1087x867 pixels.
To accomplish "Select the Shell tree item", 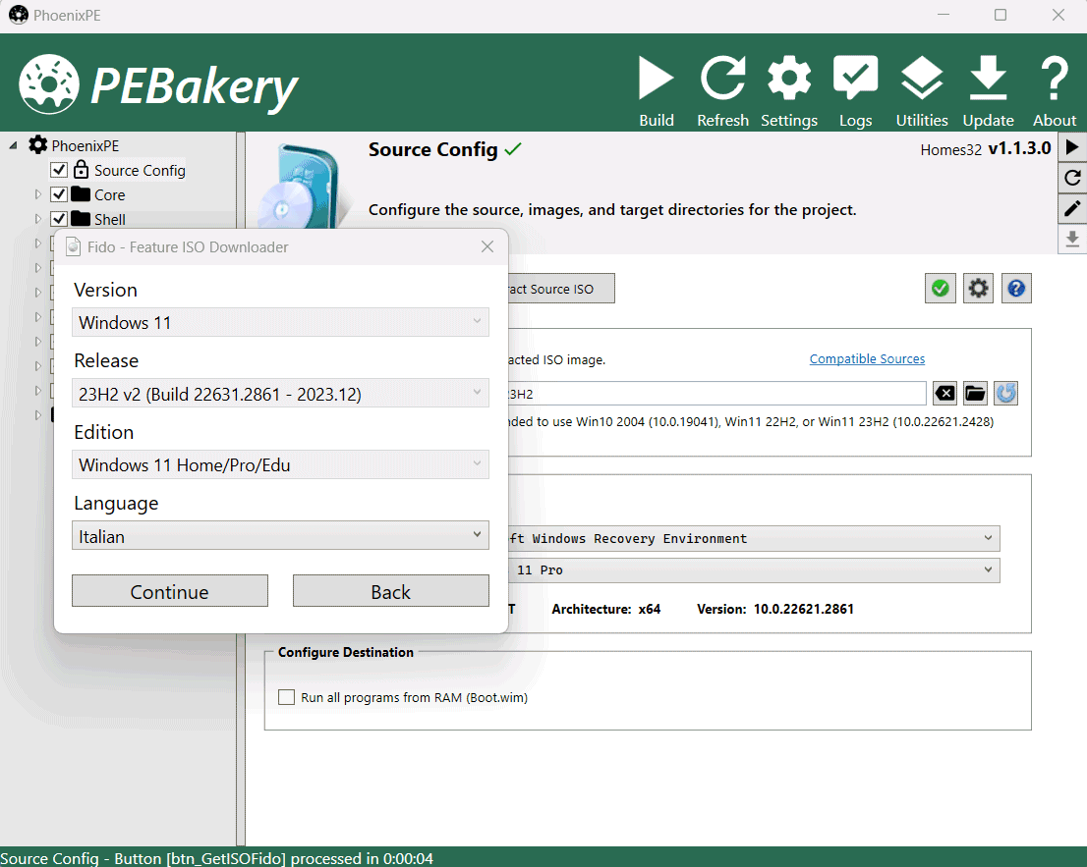I will [109, 220].
